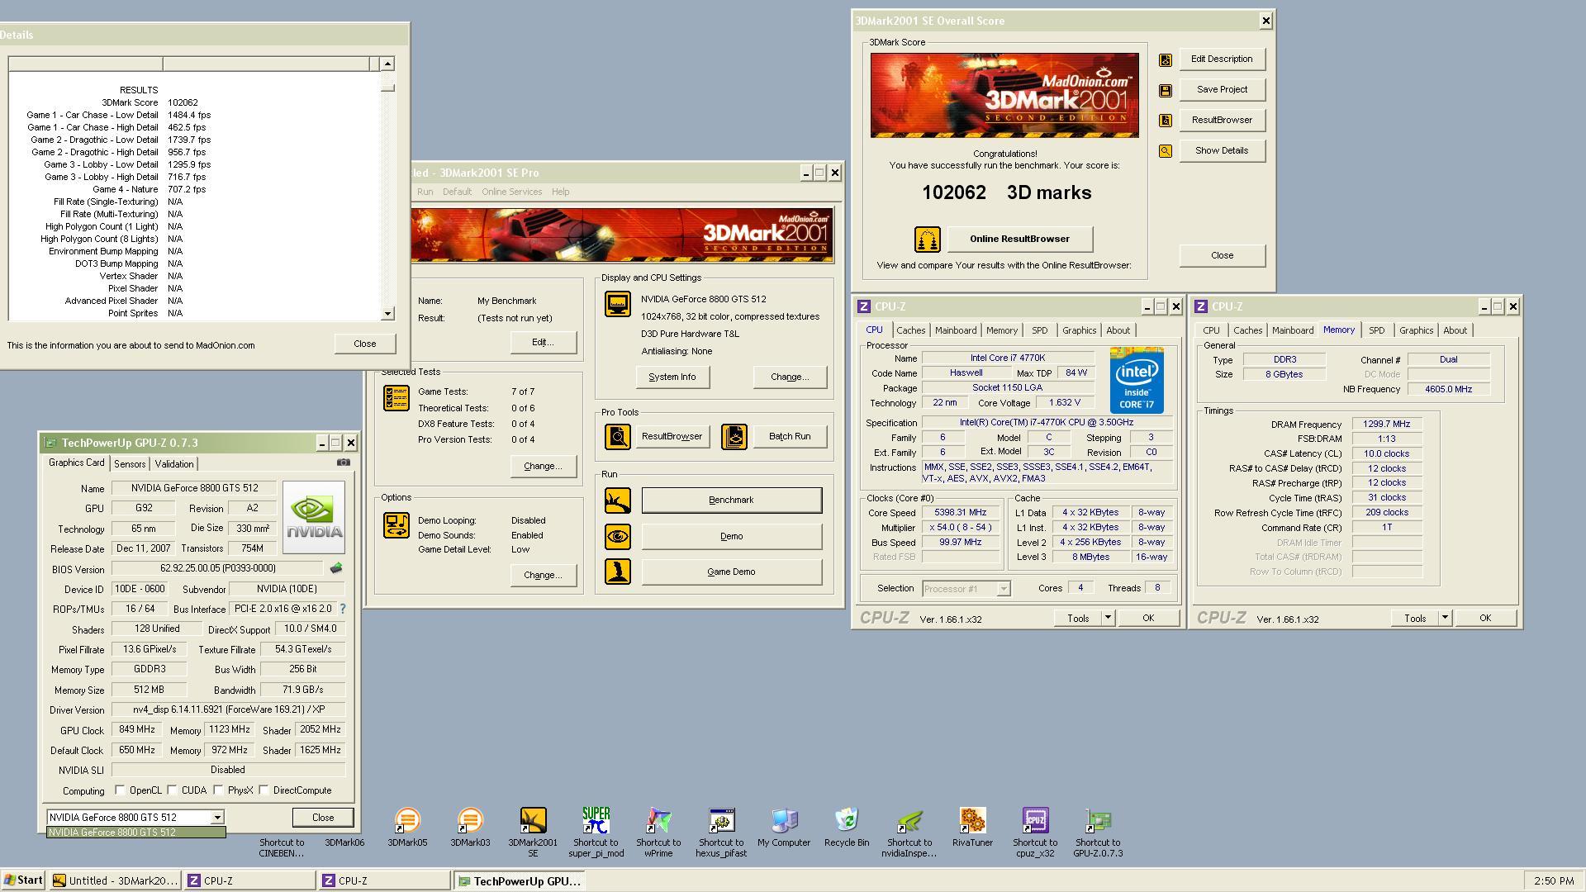Screen dimensions: 1586x892
Task: Click the BIOS save chip icon
Action: tap(336, 568)
